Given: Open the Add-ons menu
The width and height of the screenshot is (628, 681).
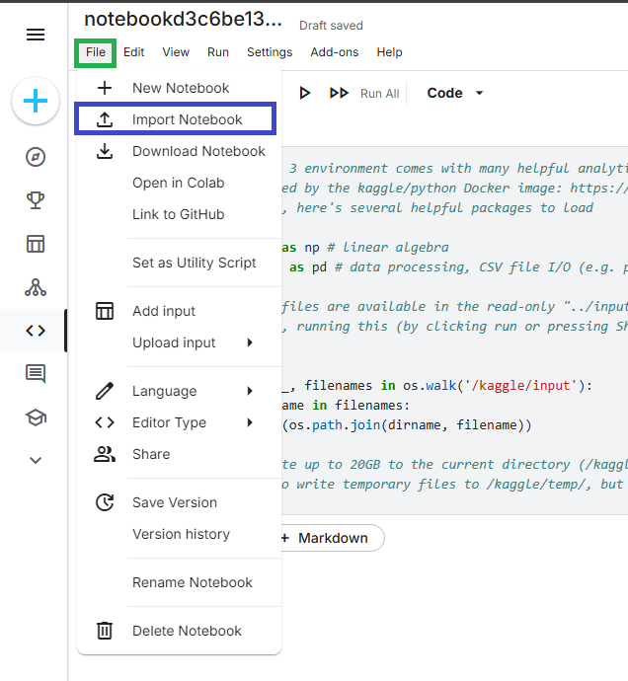Looking at the screenshot, I should point(334,52).
